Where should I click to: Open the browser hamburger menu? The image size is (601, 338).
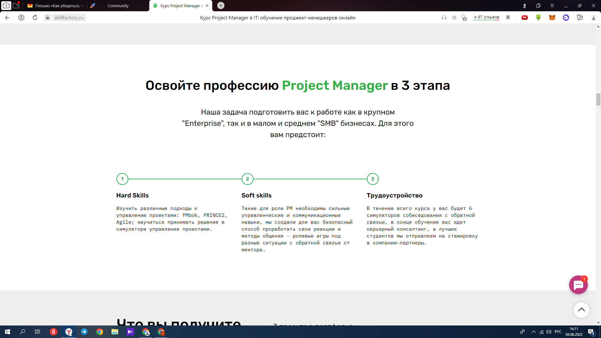(x=552, y=6)
